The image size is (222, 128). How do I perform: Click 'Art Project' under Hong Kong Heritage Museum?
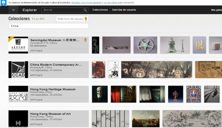tap(36, 100)
